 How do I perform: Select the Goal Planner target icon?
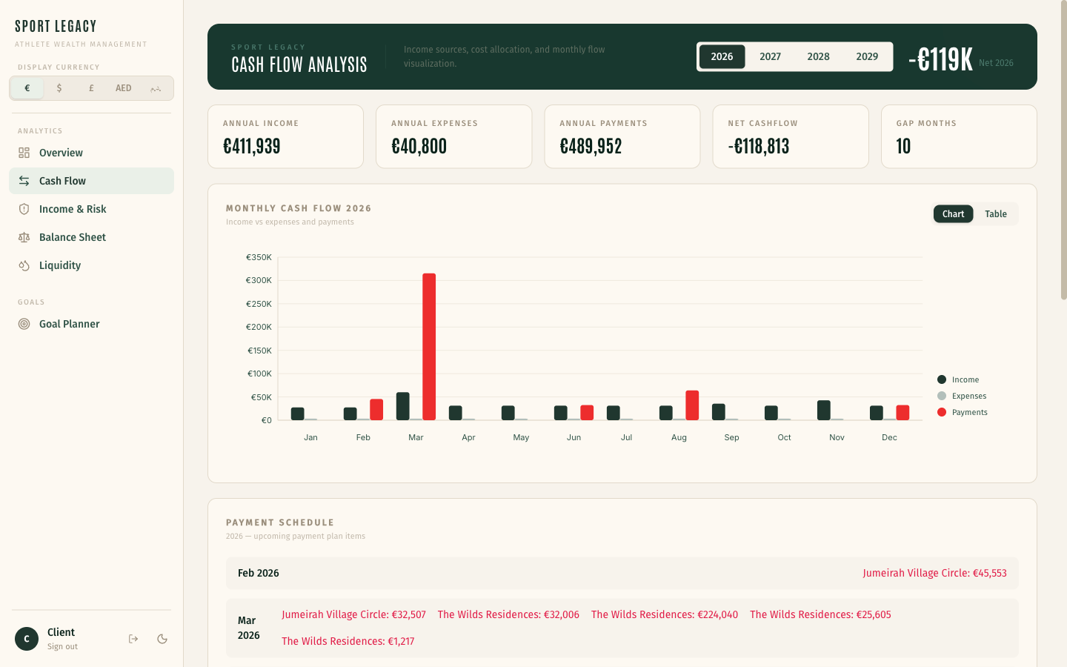pyautogui.click(x=25, y=324)
